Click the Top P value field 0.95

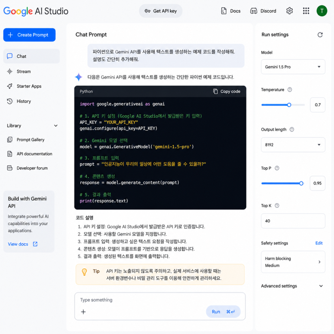pyautogui.click(x=318, y=183)
